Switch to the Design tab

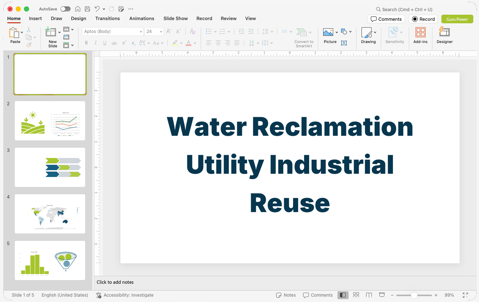[78, 18]
